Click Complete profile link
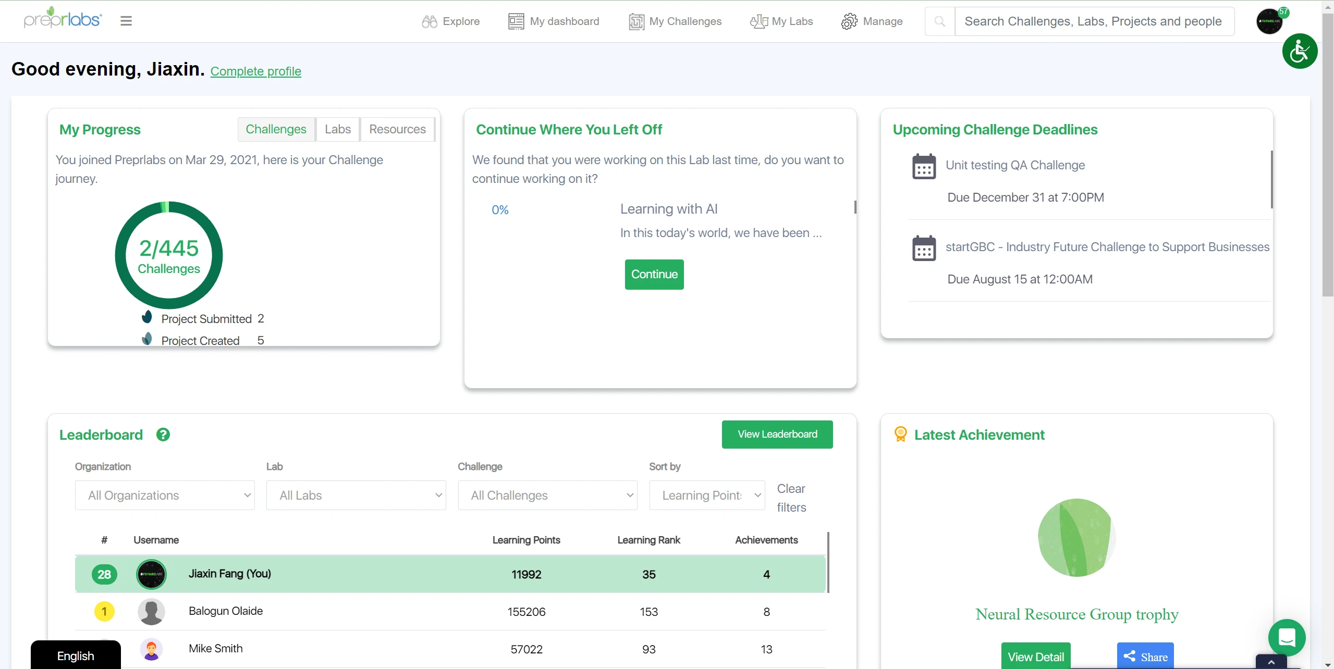Viewport: 1334px width, 669px height. click(x=255, y=71)
